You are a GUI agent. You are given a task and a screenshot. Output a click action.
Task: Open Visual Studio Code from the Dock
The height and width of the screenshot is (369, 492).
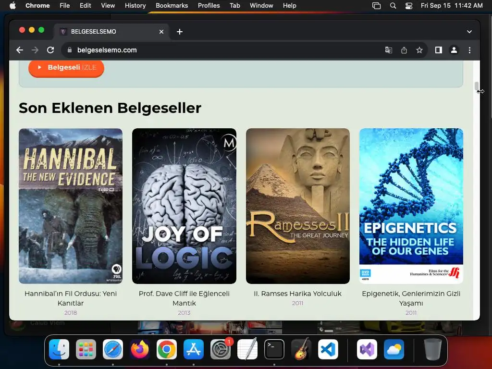pos(328,349)
